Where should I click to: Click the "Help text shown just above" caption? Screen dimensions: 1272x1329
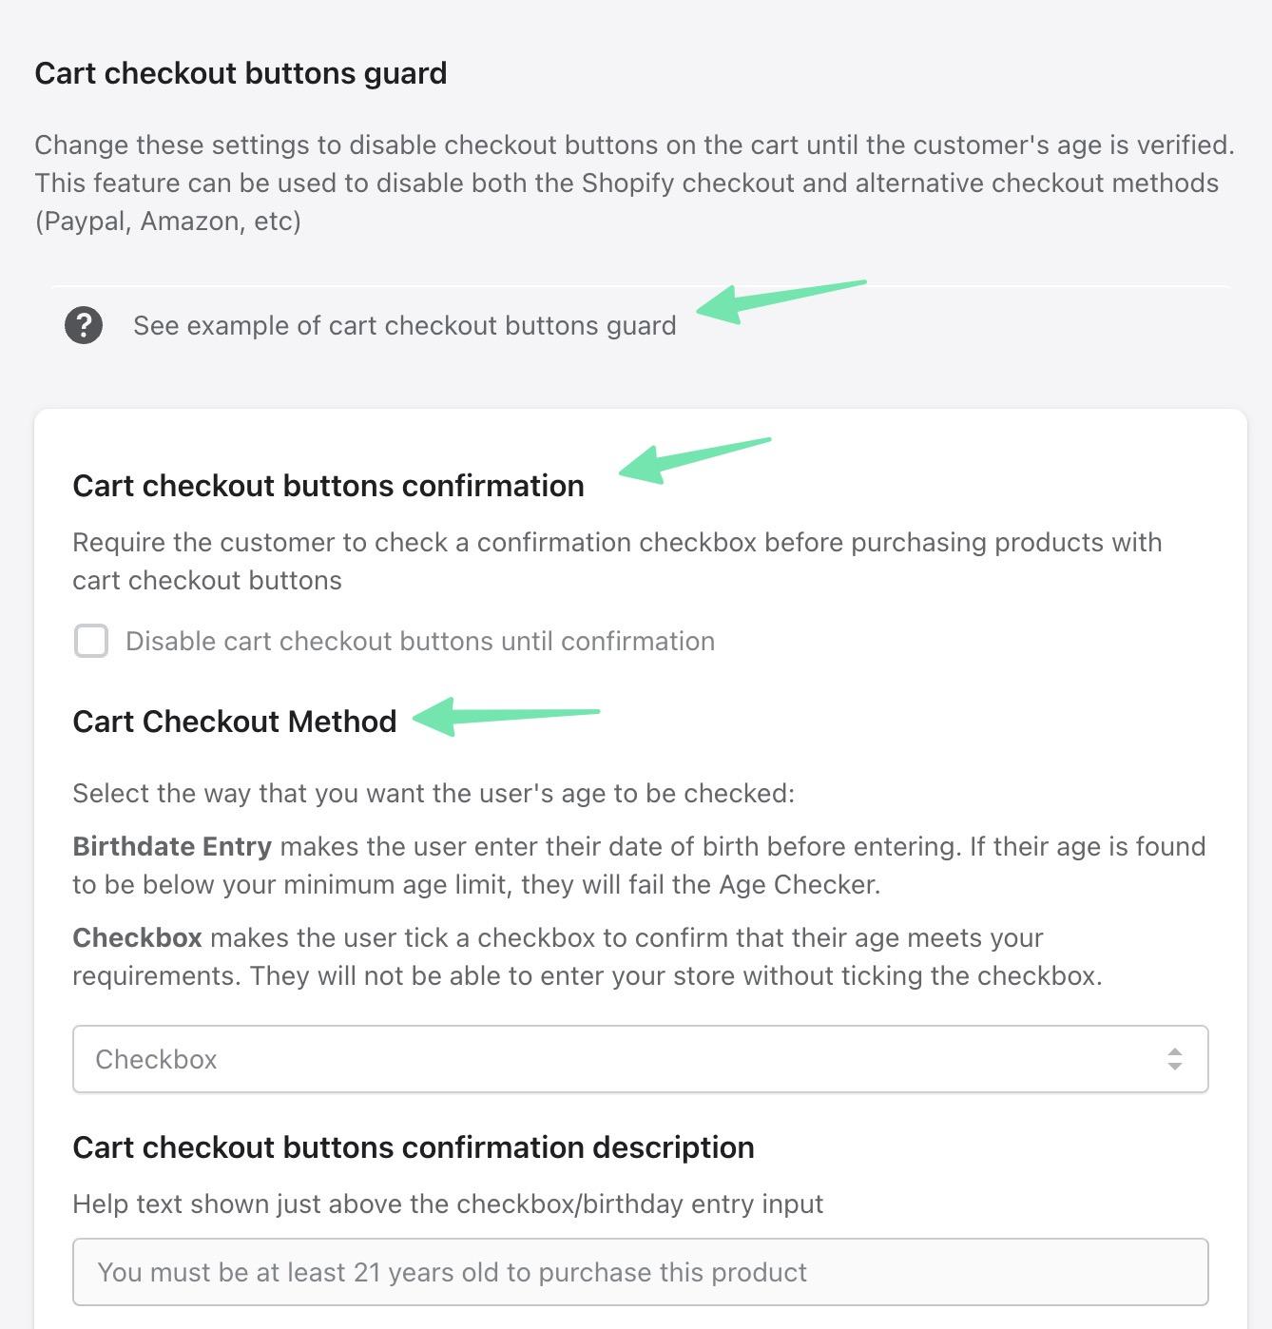coord(447,1204)
